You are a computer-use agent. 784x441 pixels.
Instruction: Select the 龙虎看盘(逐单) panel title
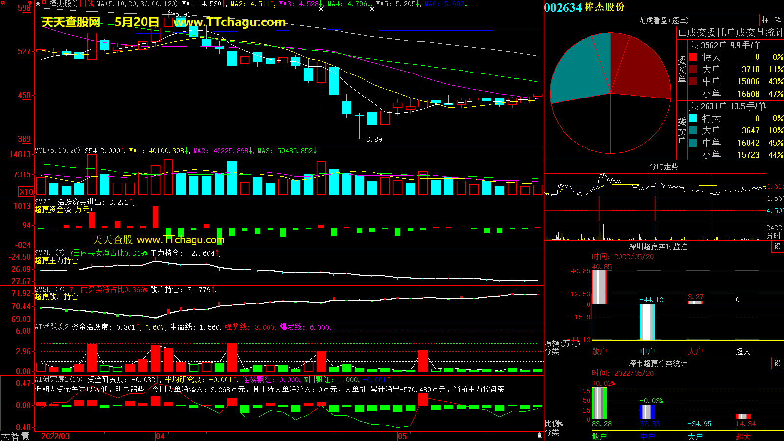point(663,20)
